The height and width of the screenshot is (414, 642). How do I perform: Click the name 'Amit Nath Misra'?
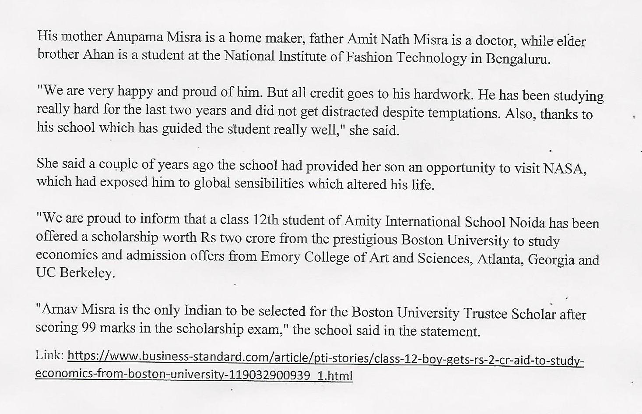point(397,39)
